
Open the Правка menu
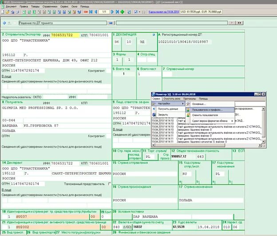pyautogui.click(x=24, y=7)
